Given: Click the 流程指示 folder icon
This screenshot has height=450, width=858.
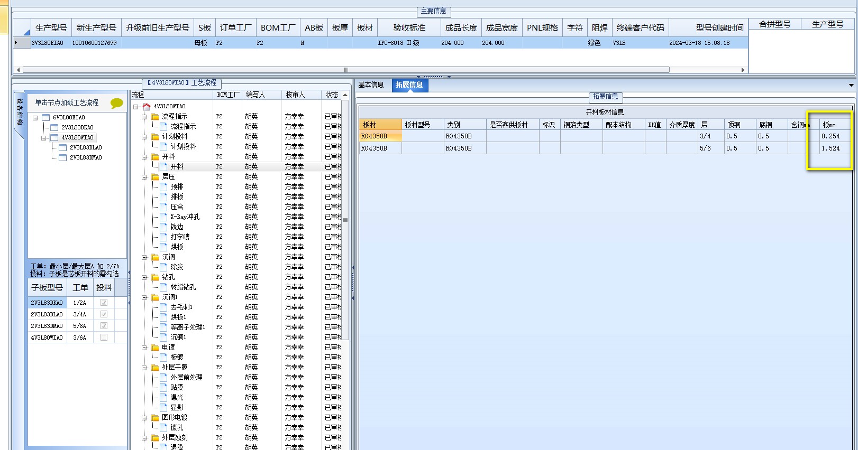Looking at the screenshot, I should [155, 116].
